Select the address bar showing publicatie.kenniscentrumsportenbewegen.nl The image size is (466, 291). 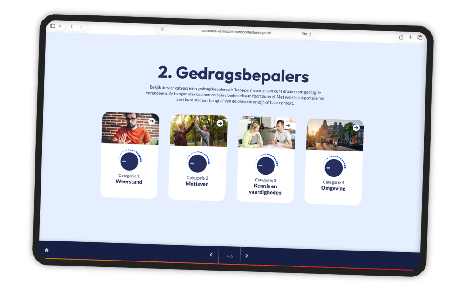click(236, 33)
